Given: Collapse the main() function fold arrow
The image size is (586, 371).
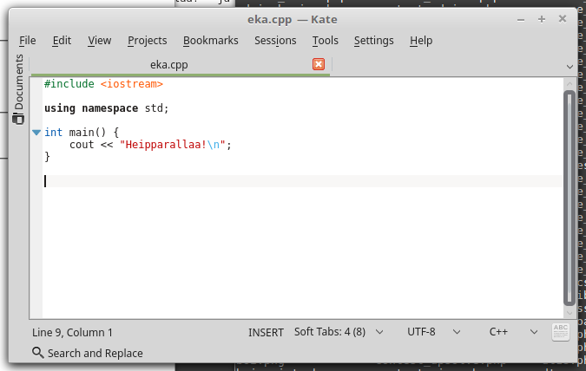Looking at the screenshot, I should click(x=36, y=133).
